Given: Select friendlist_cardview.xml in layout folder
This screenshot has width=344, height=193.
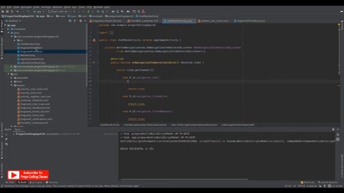Looking at the screenshot, I should 34,123.
